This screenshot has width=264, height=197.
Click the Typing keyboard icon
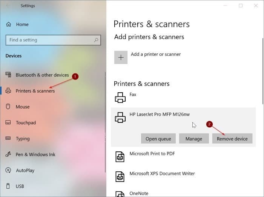click(8, 138)
